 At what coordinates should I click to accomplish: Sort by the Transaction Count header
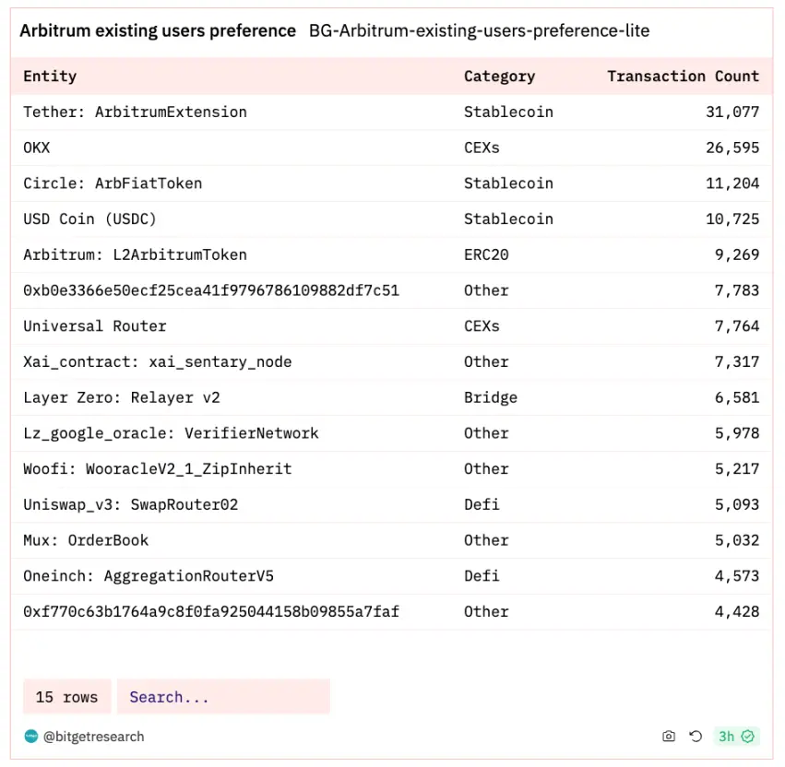(x=683, y=77)
